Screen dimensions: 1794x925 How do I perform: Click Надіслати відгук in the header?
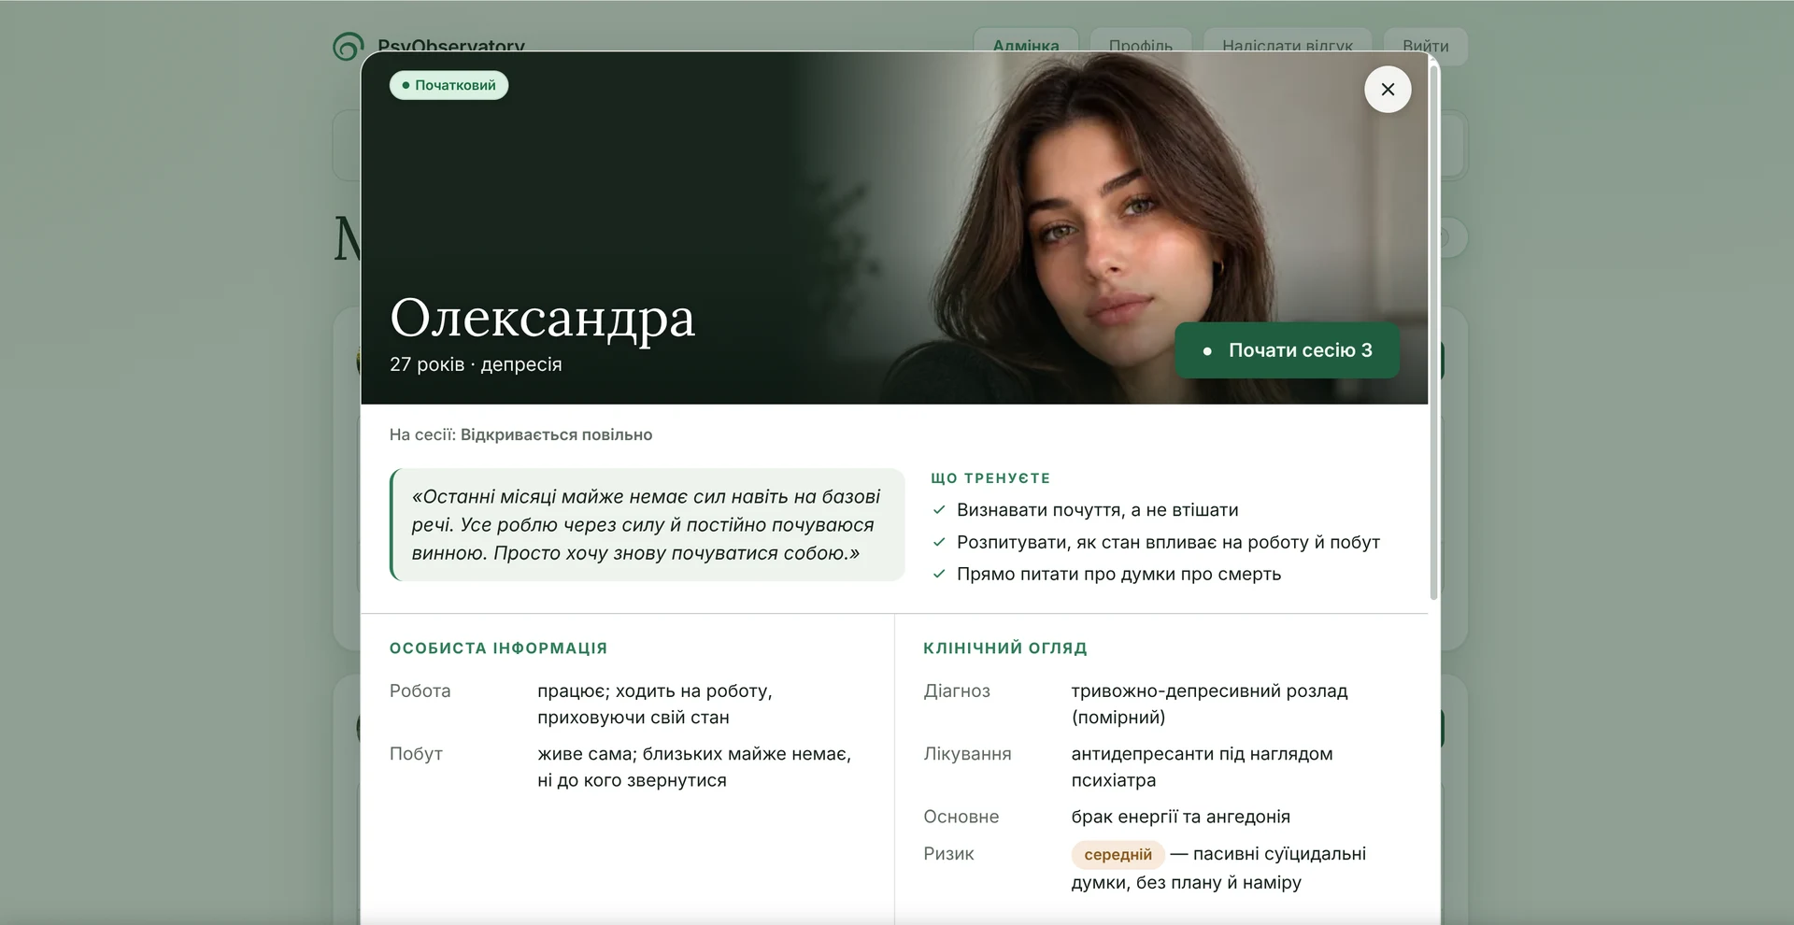pyautogui.click(x=1287, y=45)
